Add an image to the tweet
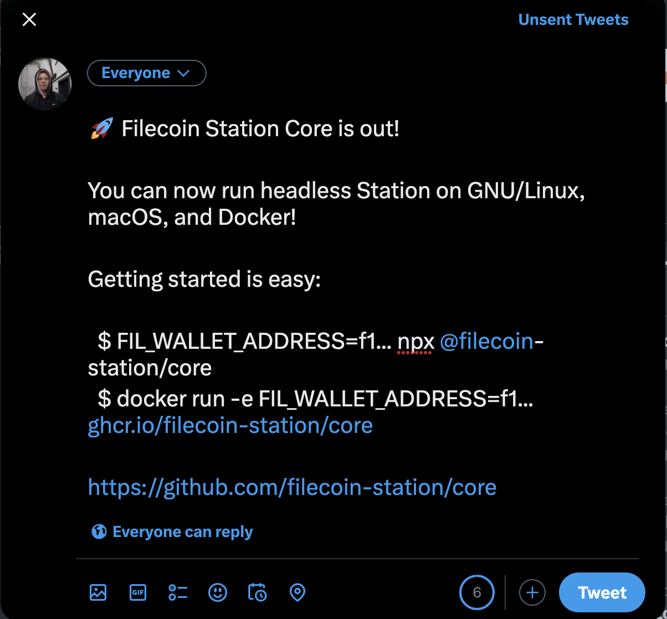Image resolution: width=667 pixels, height=619 pixels. tap(98, 592)
